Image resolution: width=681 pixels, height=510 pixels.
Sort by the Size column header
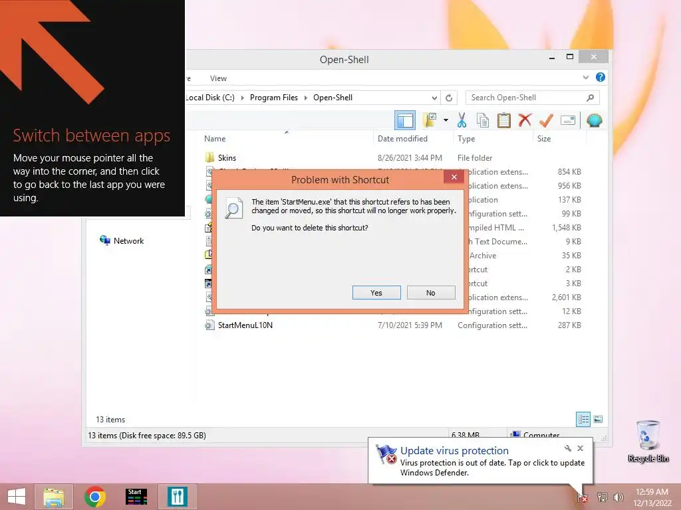pos(544,139)
